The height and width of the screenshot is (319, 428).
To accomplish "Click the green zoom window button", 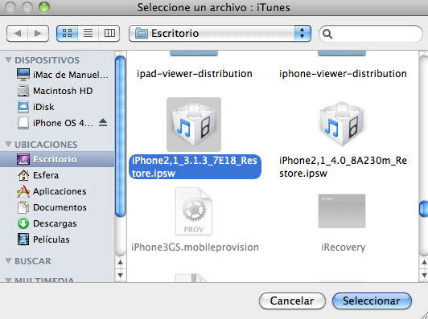I will click(44, 7).
